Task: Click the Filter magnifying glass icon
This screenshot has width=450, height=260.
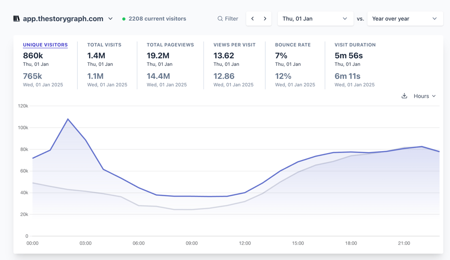Action: [220, 19]
